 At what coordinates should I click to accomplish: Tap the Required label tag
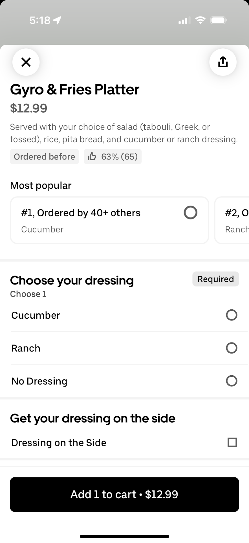coord(215,279)
